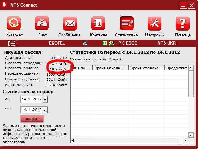Click the Сообщения tab label
198x149 pixels.
click(69, 35)
